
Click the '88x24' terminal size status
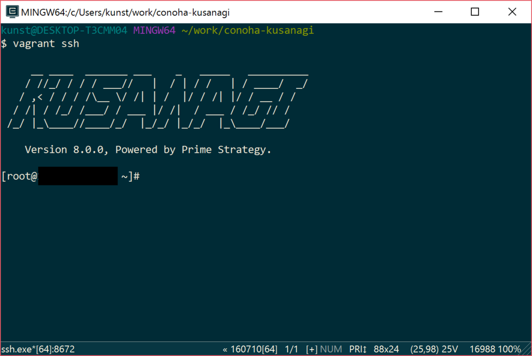[x=386, y=349]
